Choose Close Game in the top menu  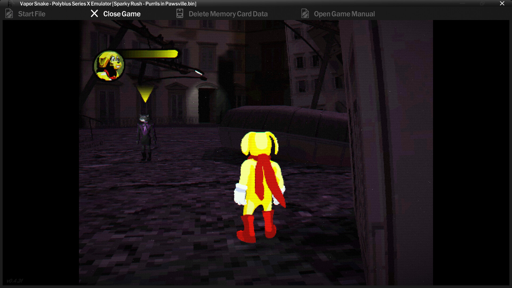122,14
